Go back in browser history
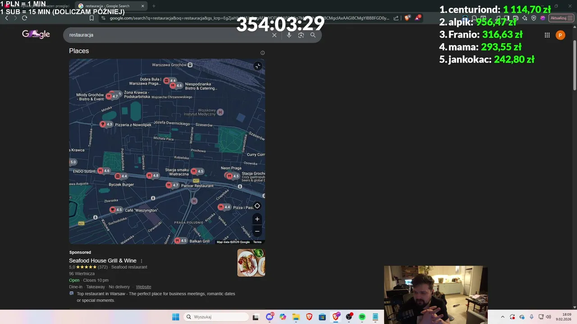Image resolution: width=577 pixels, height=324 pixels. [6, 18]
